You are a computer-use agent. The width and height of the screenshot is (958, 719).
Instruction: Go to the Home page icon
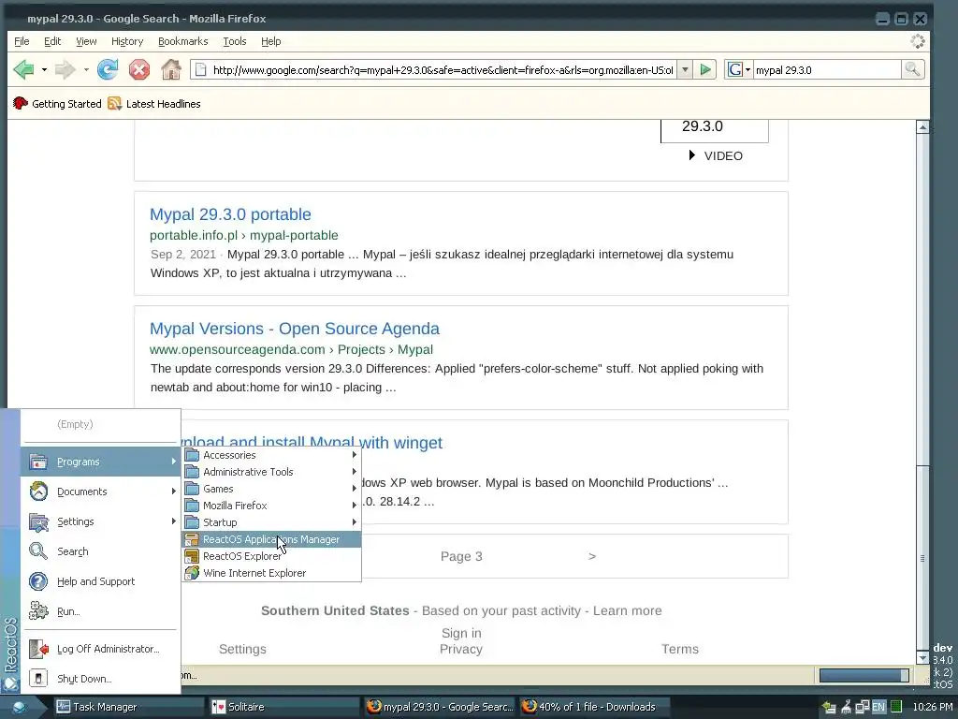click(x=171, y=69)
